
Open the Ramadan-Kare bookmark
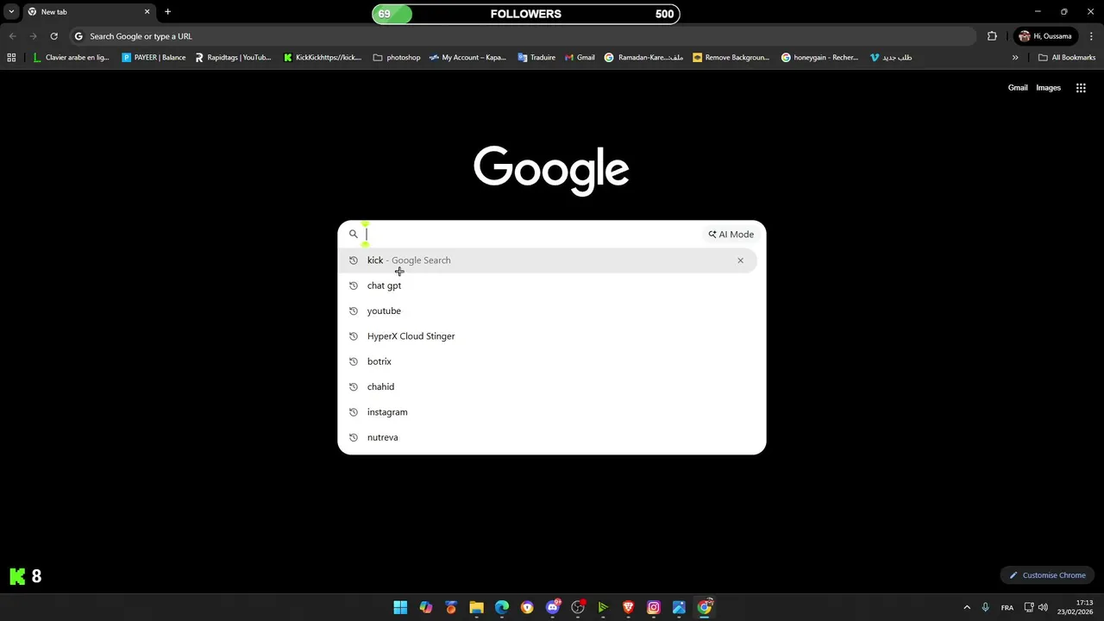pos(644,58)
